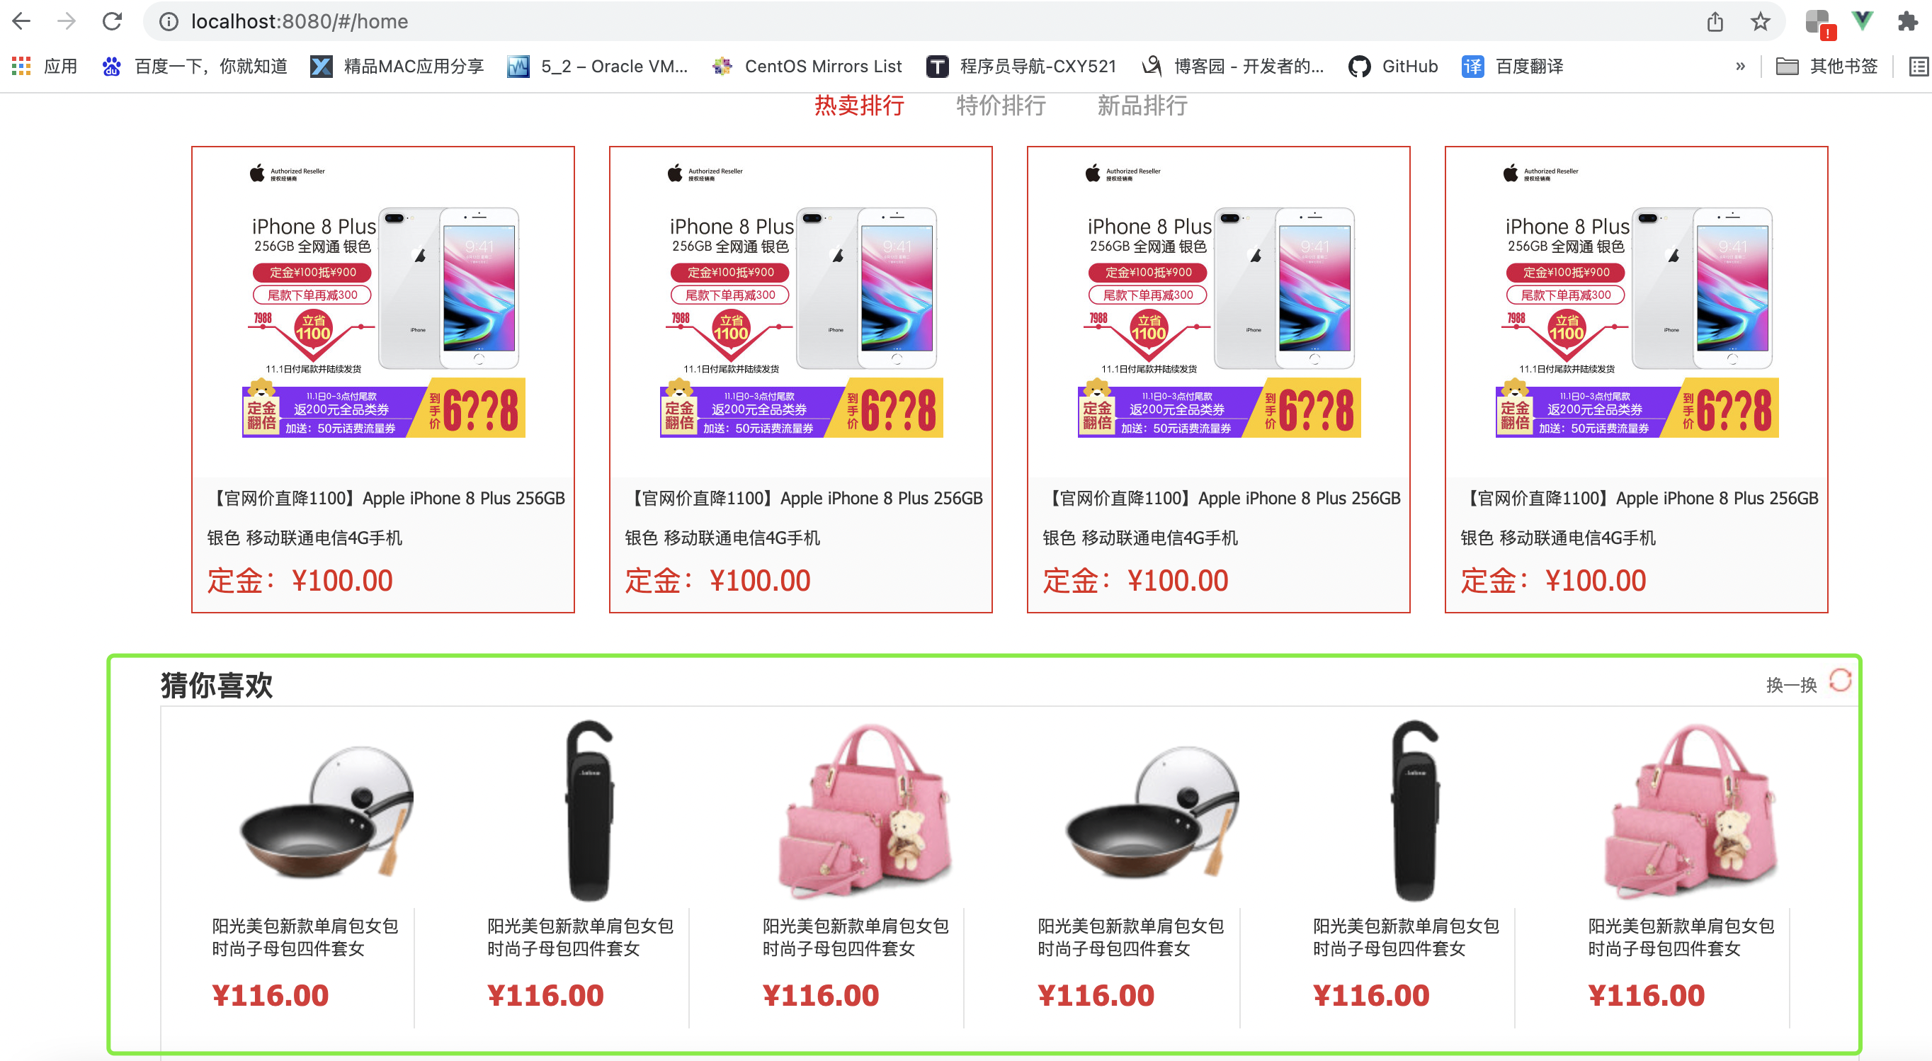Click the address bar URL field
Viewport: 1932px width, 1061px height.
coord(923,22)
